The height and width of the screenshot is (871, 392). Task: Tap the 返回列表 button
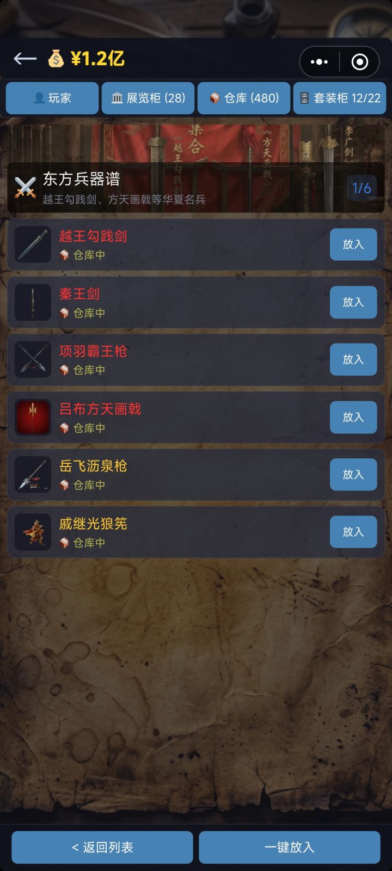coord(102,847)
